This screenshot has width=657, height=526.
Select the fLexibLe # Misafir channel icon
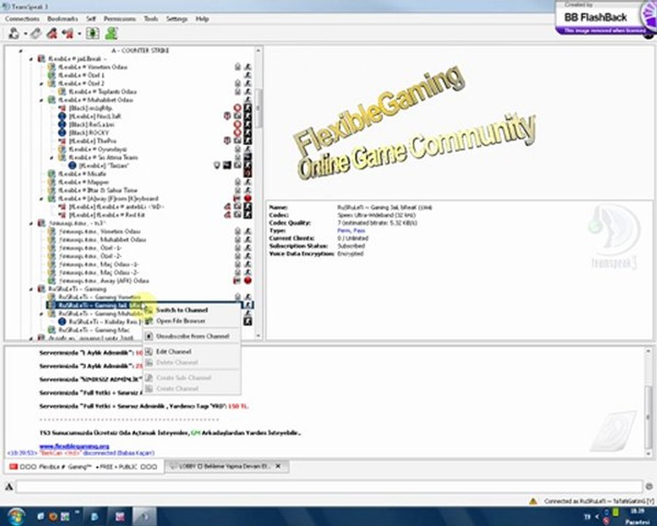51,174
